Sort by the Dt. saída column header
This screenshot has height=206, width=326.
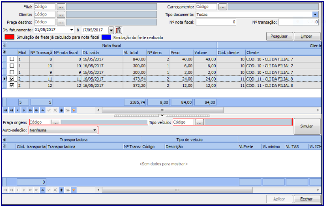pos(103,52)
